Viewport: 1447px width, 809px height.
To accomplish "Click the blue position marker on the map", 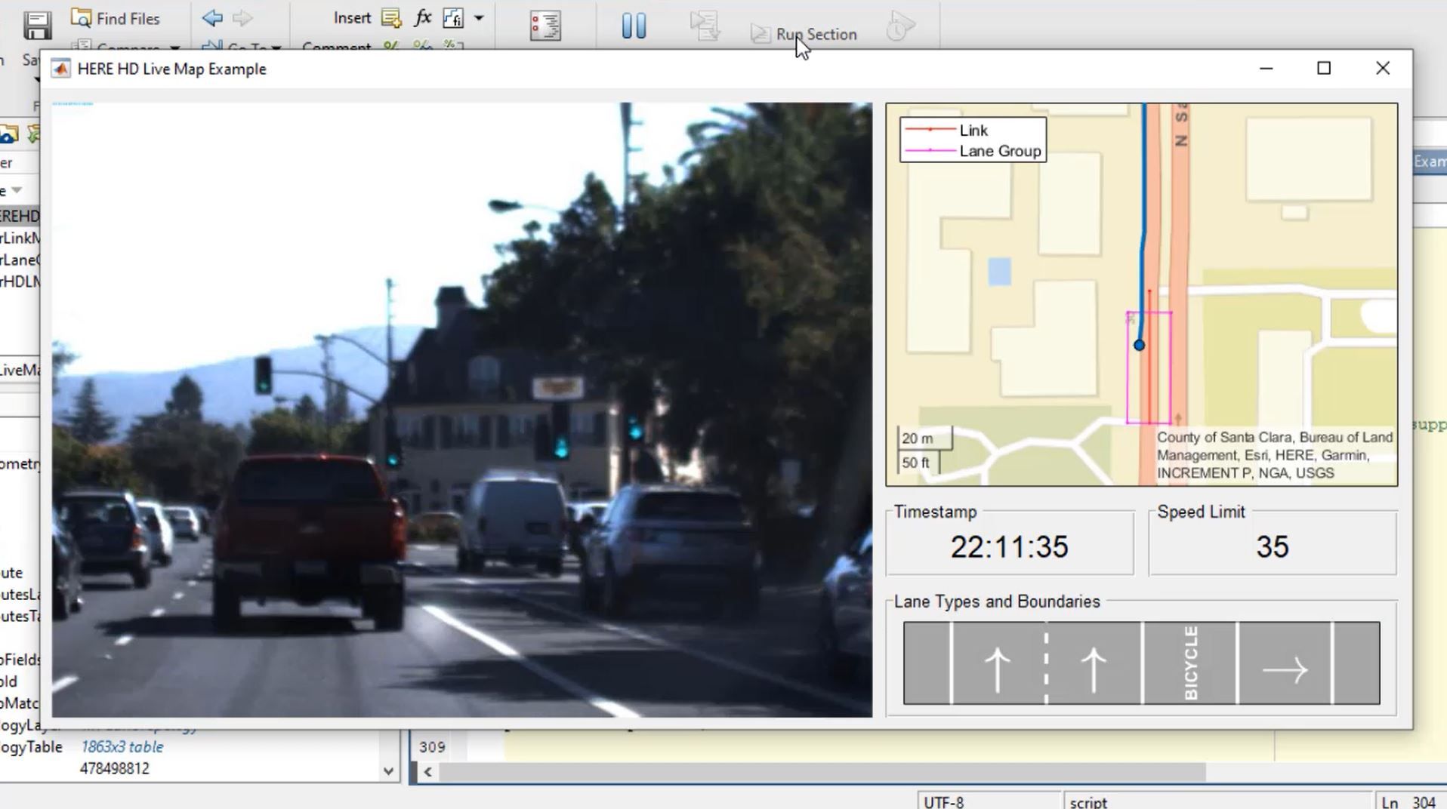I will tap(1139, 346).
